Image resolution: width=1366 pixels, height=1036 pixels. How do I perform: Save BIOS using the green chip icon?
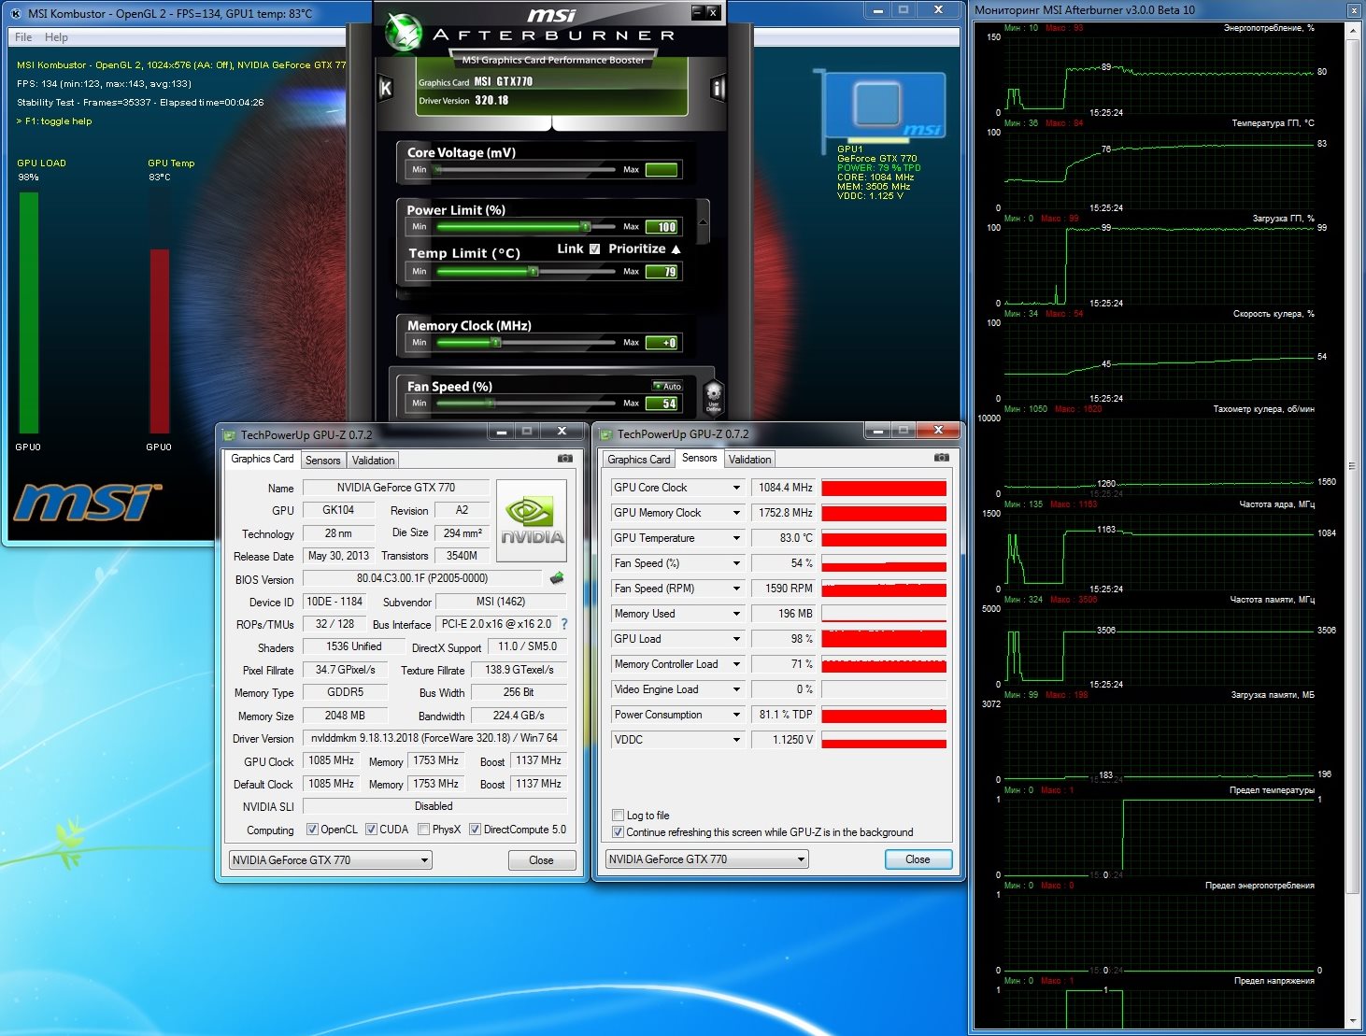557,578
